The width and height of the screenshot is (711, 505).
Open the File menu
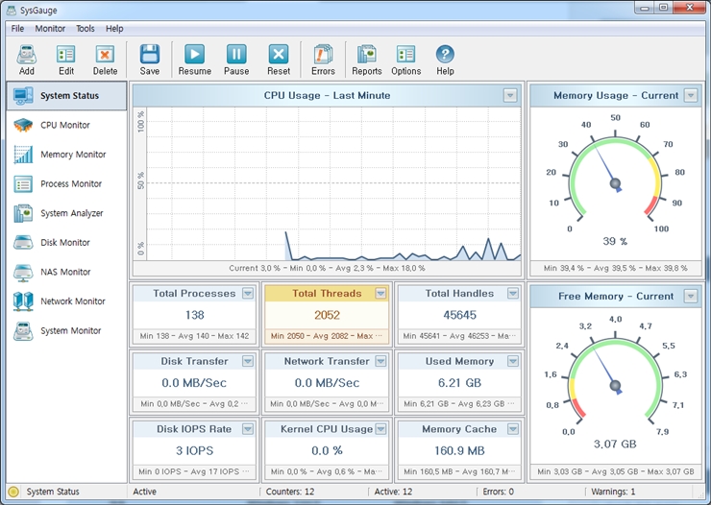(17, 29)
